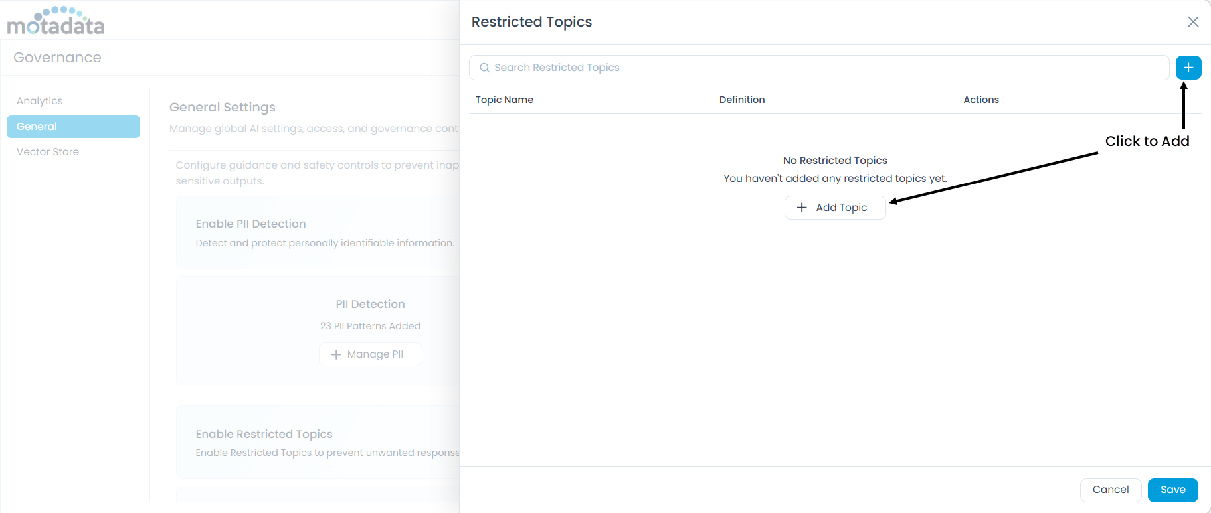Click the Governance page title
The width and height of the screenshot is (1211, 513).
pos(57,58)
